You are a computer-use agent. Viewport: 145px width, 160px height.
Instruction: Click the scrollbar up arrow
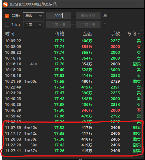click(142, 30)
